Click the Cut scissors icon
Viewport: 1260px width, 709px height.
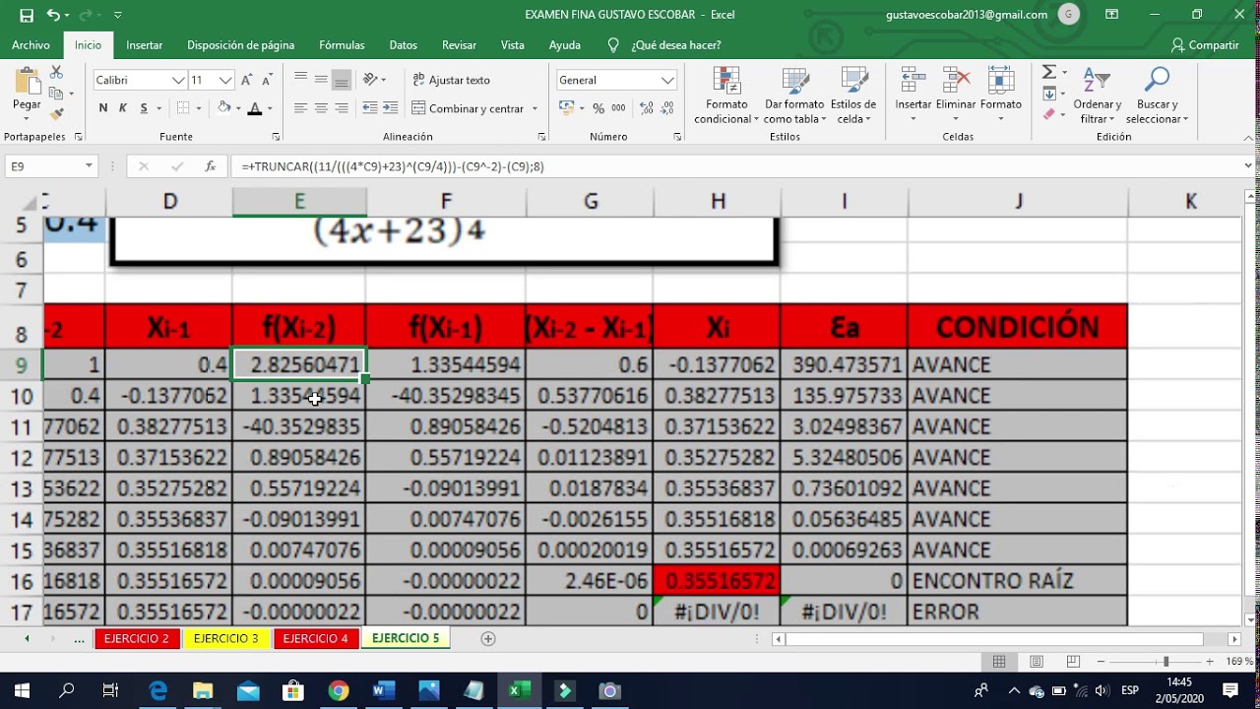(x=56, y=73)
